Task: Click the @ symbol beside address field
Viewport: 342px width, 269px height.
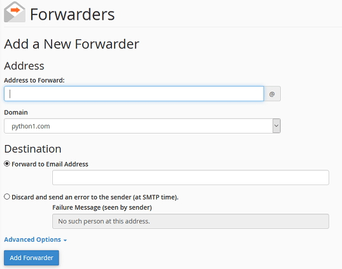Action: [272, 94]
